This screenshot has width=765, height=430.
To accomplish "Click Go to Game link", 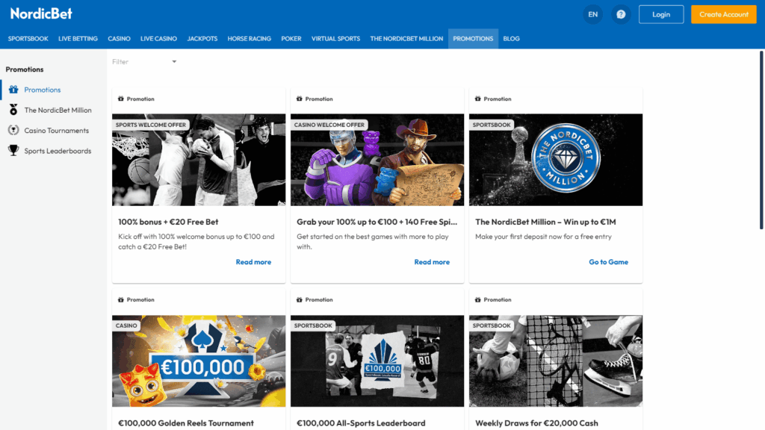I will click(x=608, y=262).
